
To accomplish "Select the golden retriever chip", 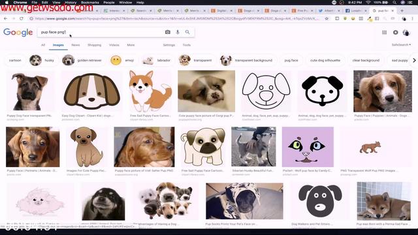I will pyautogui.click(x=83, y=61).
